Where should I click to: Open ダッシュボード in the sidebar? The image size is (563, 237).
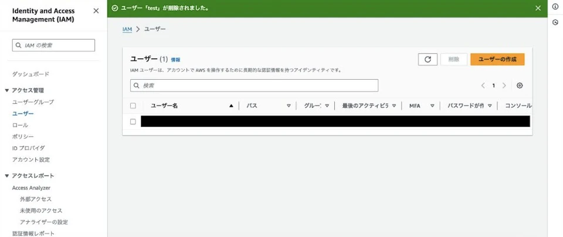tap(31, 75)
